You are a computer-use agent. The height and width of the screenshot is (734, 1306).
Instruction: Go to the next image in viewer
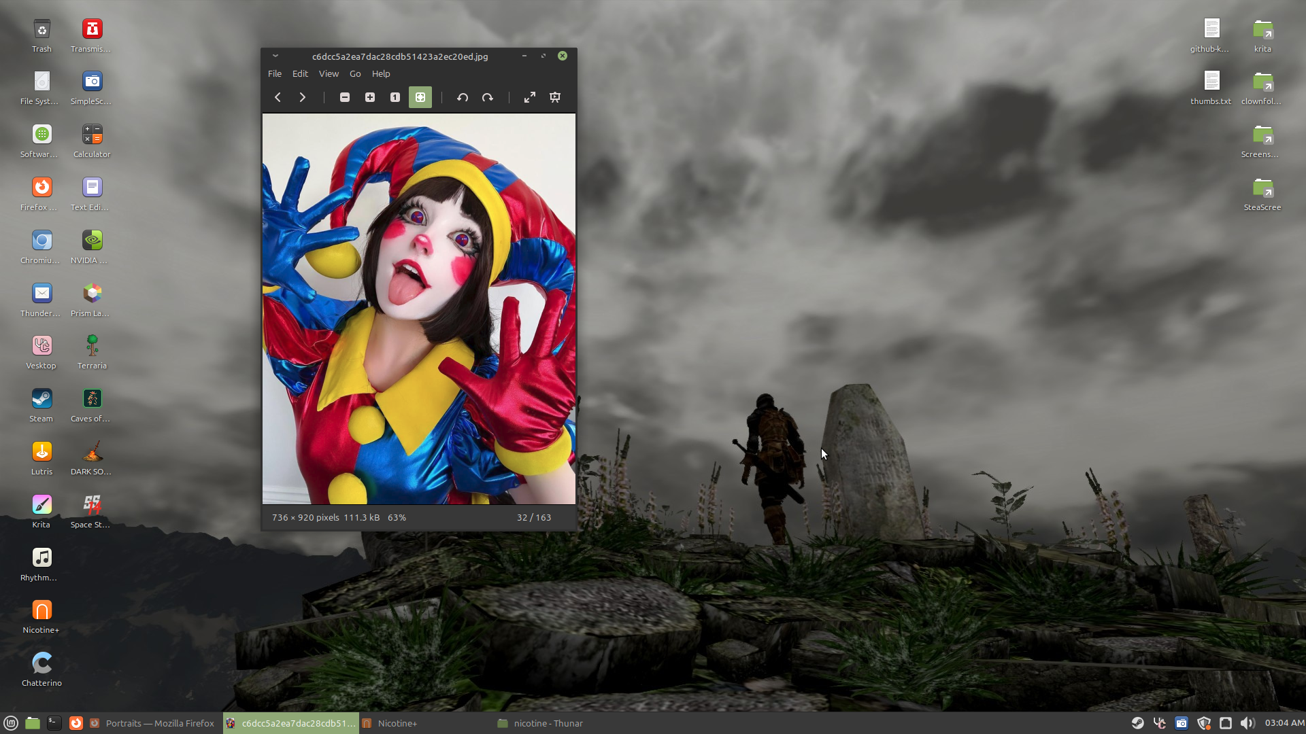tap(303, 97)
